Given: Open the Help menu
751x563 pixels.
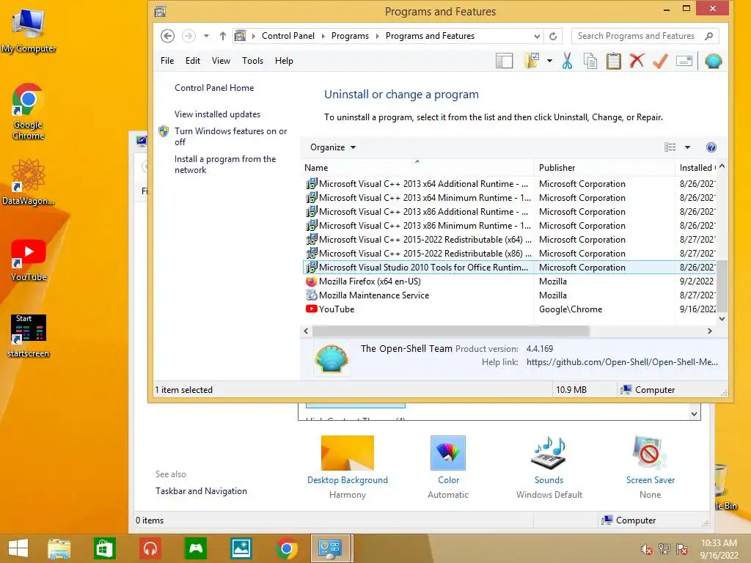Looking at the screenshot, I should tap(284, 61).
